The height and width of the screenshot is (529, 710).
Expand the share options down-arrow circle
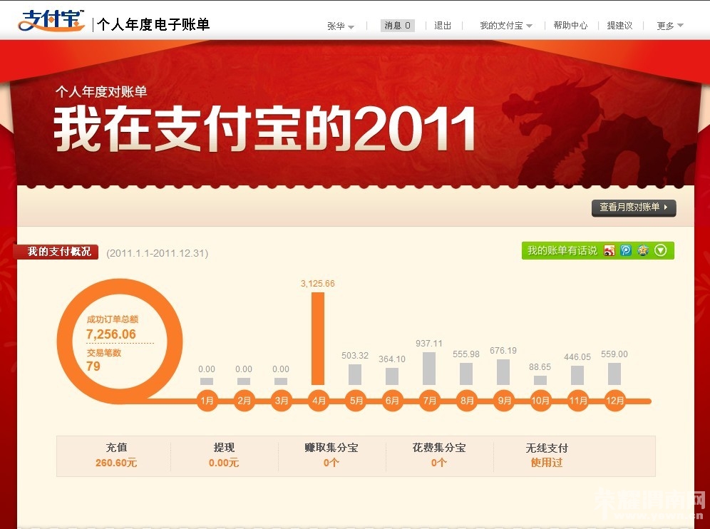pyautogui.click(x=661, y=250)
